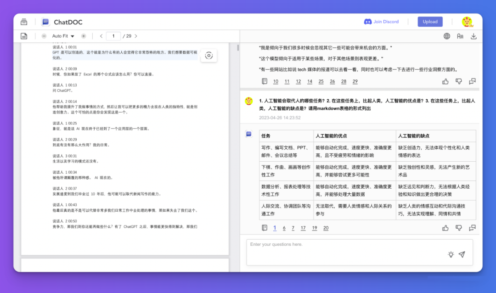Open the font settings Aa icon

coord(460,36)
